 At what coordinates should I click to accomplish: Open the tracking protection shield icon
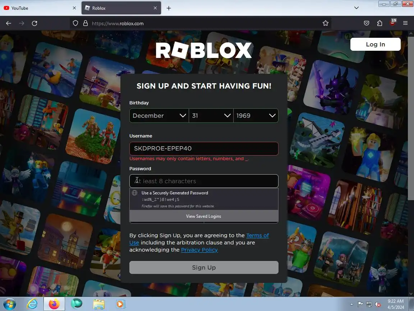(x=75, y=23)
